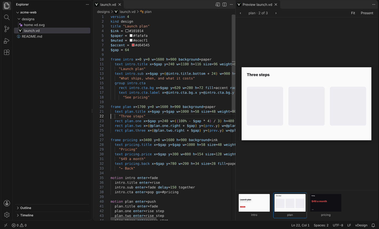Expand the Timeline section
The width and height of the screenshot is (379, 229).
click(52, 215)
